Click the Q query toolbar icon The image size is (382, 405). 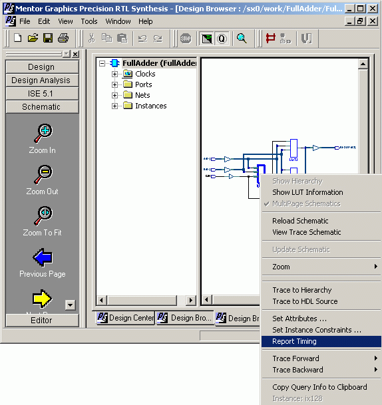pos(222,39)
